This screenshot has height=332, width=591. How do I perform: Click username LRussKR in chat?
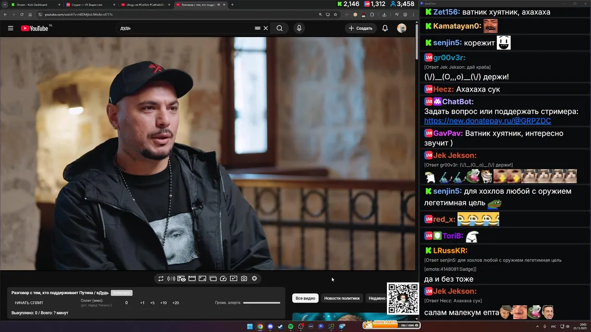click(450, 250)
